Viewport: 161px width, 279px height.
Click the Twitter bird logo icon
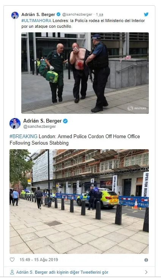pyautogui.click(x=146, y=14)
